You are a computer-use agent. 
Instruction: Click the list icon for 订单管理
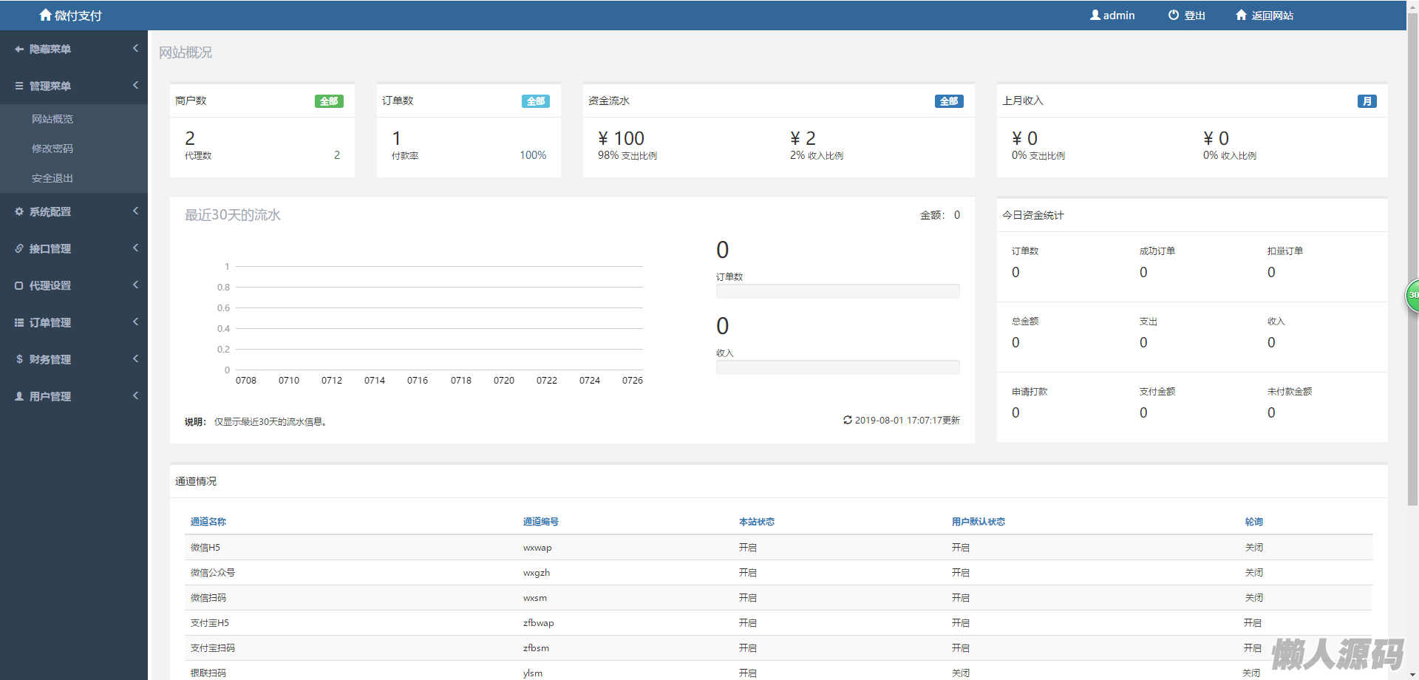coord(19,322)
